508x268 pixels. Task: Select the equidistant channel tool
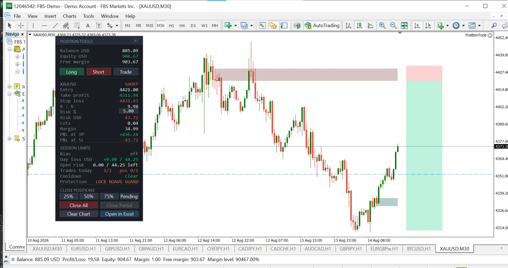pyautogui.click(x=66, y=25)
